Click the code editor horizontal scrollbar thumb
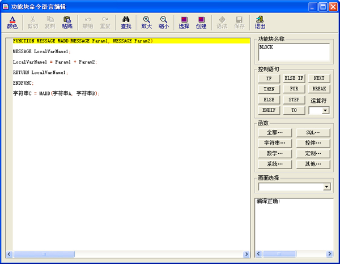Viewport: 340px width, 264px height. point(44,254)
